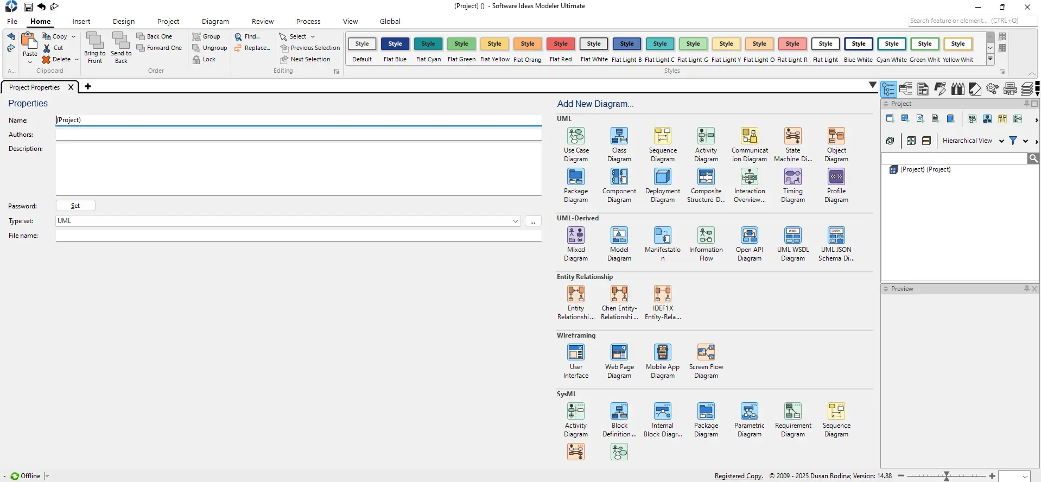Create an Object Diagram
Image resolution: width=1041 pixels, height=482 pixels.
(x=836, y=144)
